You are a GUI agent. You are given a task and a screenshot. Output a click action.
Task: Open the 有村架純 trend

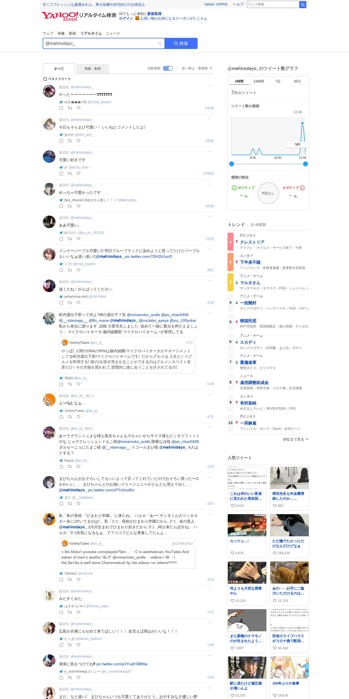(x=248, y=403)
